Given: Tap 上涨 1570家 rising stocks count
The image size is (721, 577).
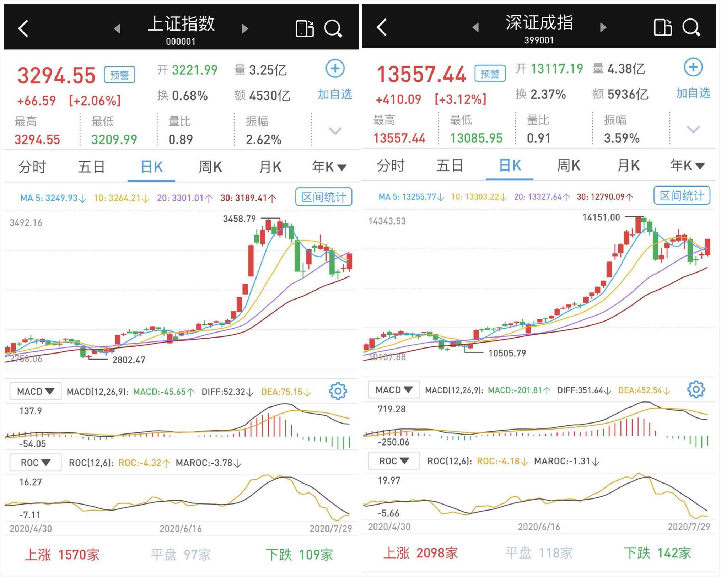Looking at the screenshot, I should (62, 555).
